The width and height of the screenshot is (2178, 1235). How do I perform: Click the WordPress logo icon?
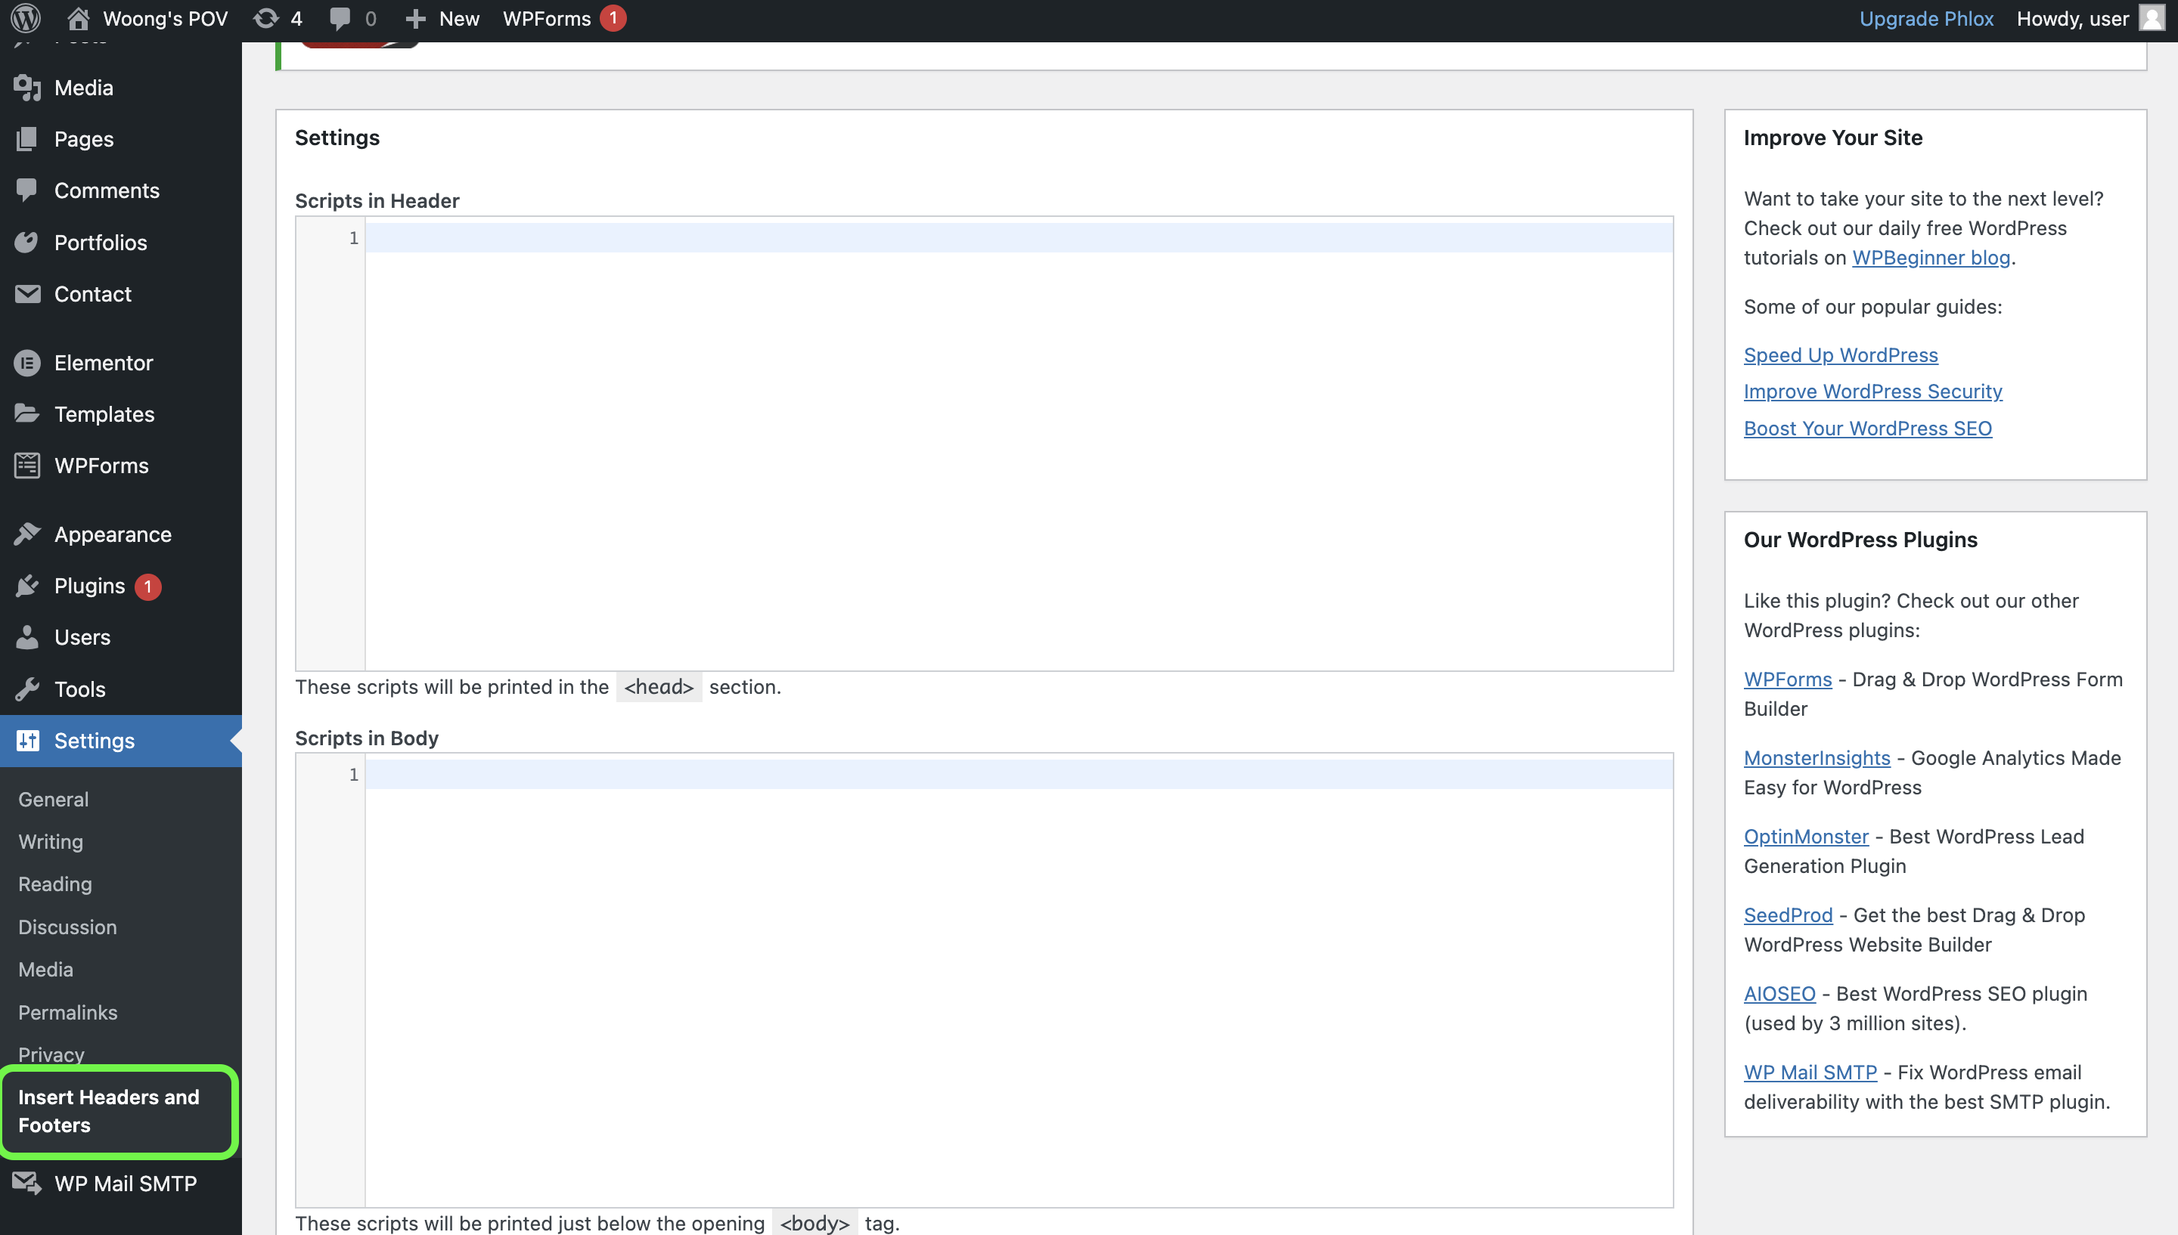click(x=26, y=18)
